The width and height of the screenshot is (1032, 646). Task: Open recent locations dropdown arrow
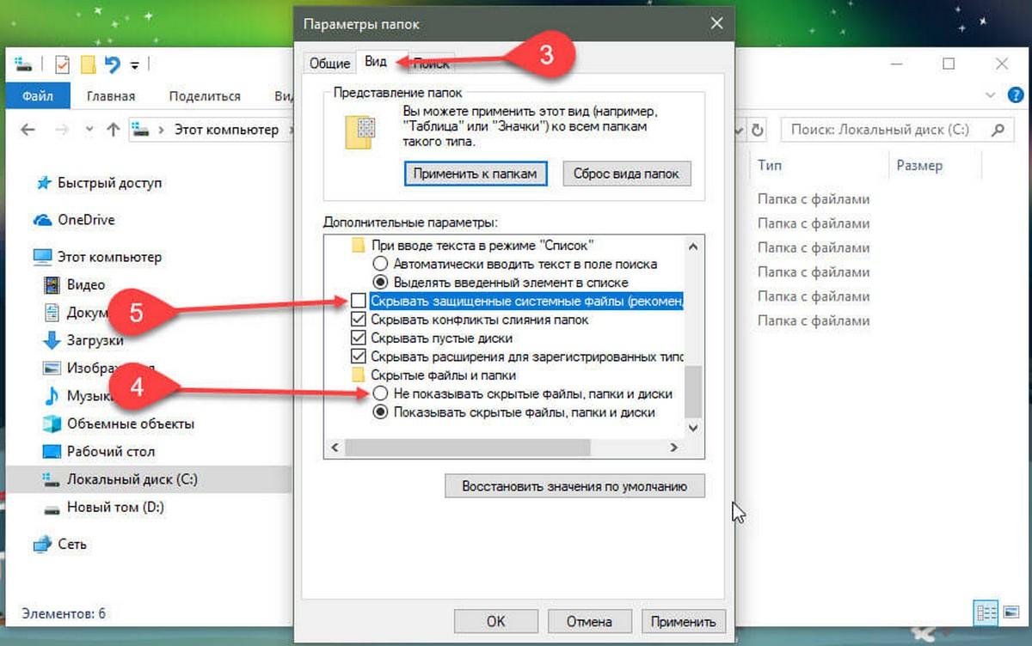pyautogui.click(x=89, y=131)
